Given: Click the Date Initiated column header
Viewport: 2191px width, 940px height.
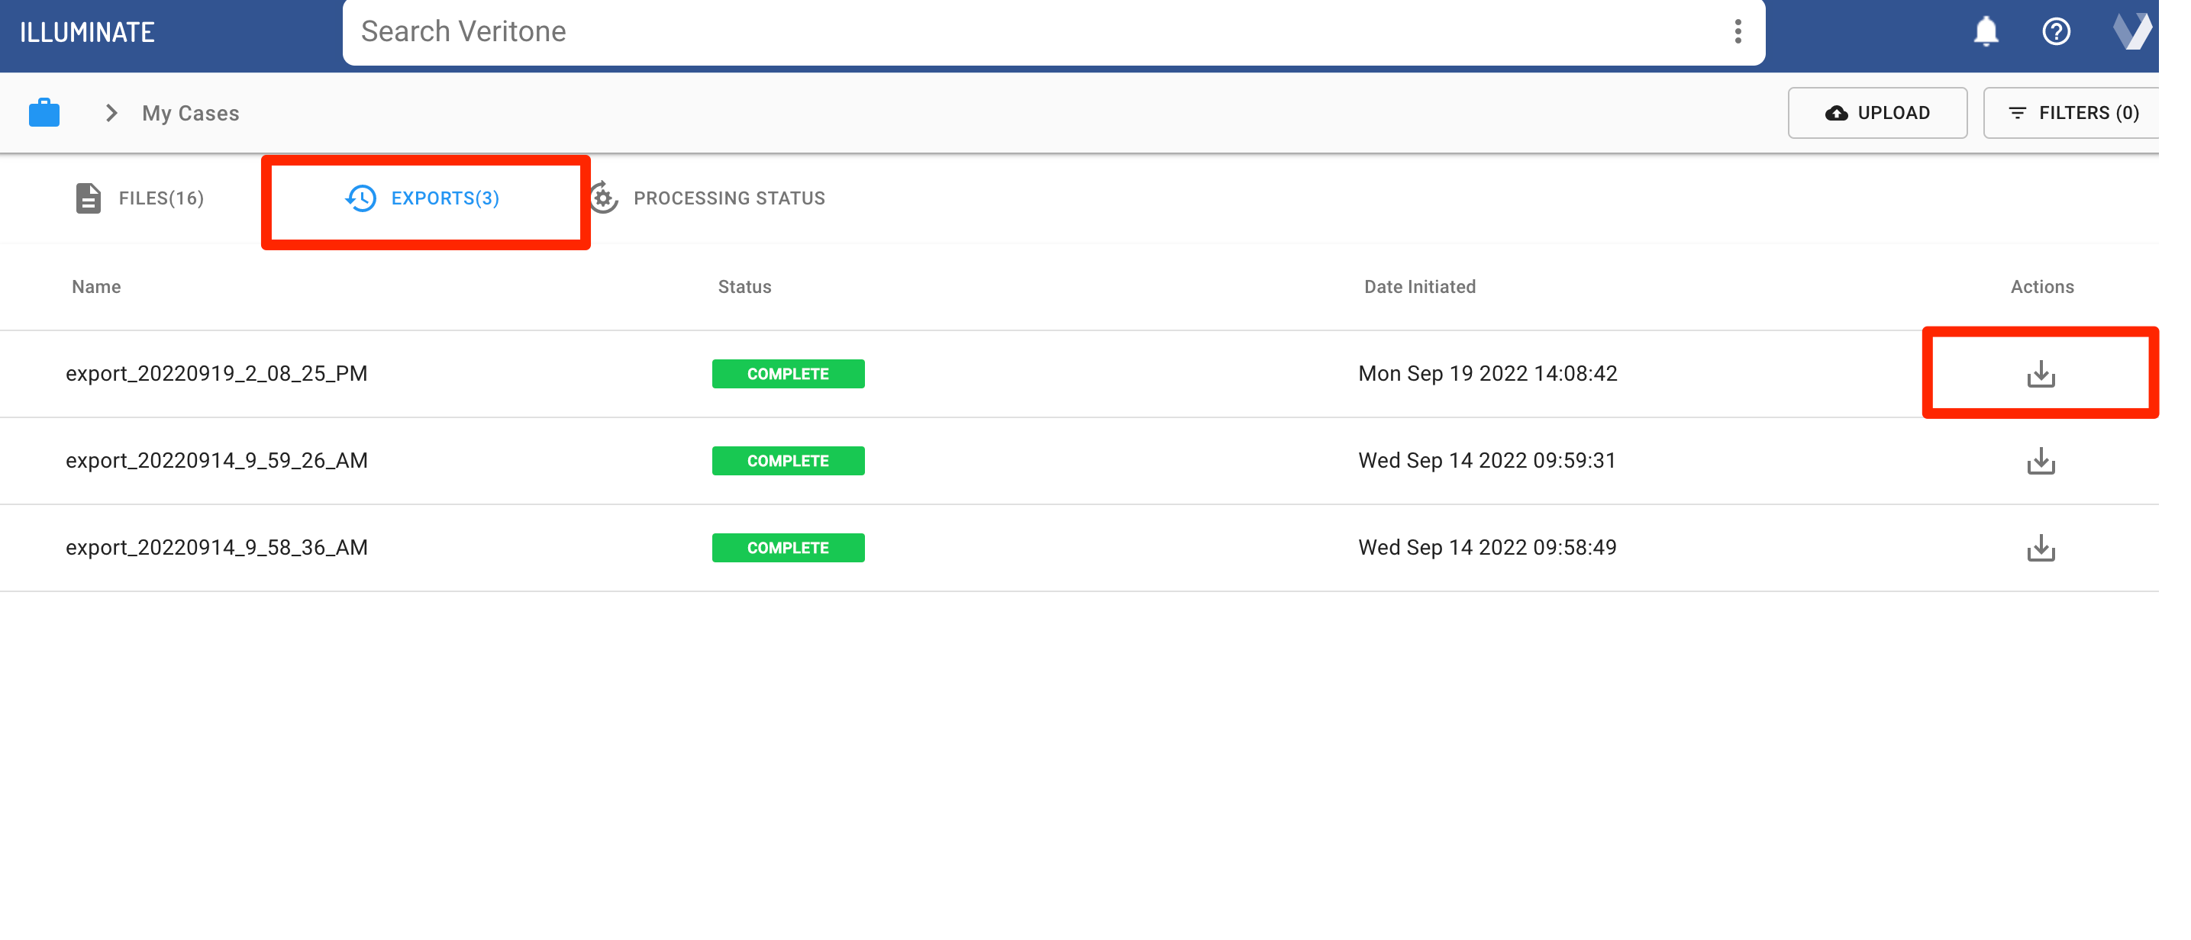Looking at the screenshot, I should pos(1418,288).
